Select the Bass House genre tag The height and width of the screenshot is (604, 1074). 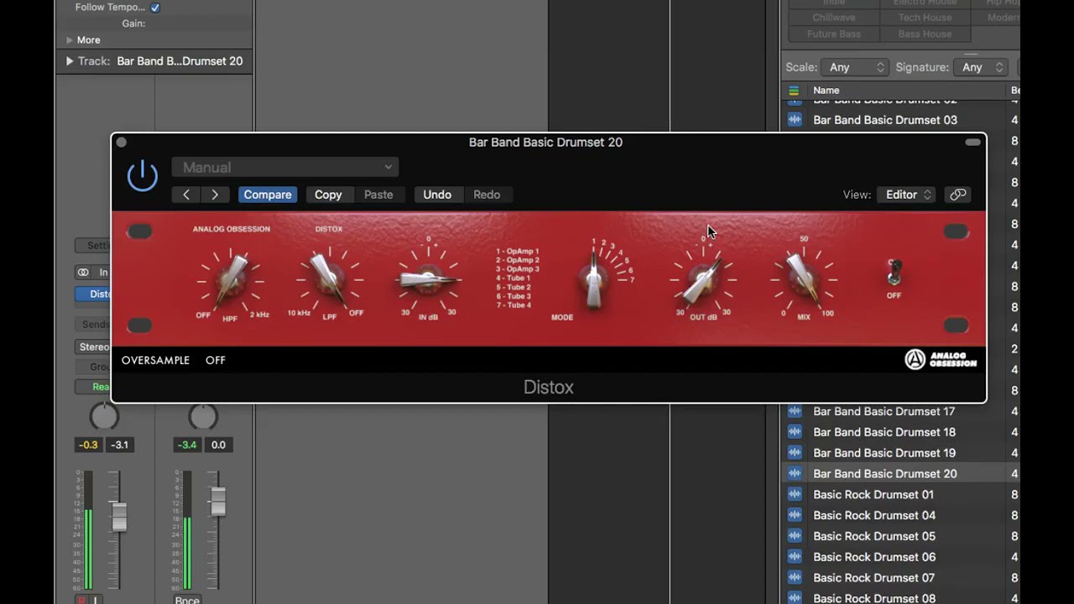(x=925, y=34)
